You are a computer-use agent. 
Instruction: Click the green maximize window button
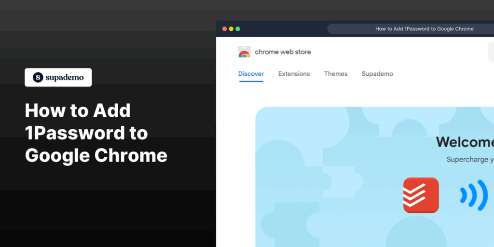pos(238,28)
